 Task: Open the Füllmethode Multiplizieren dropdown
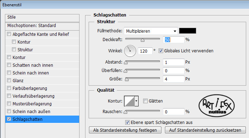click(x=151, y=31)
